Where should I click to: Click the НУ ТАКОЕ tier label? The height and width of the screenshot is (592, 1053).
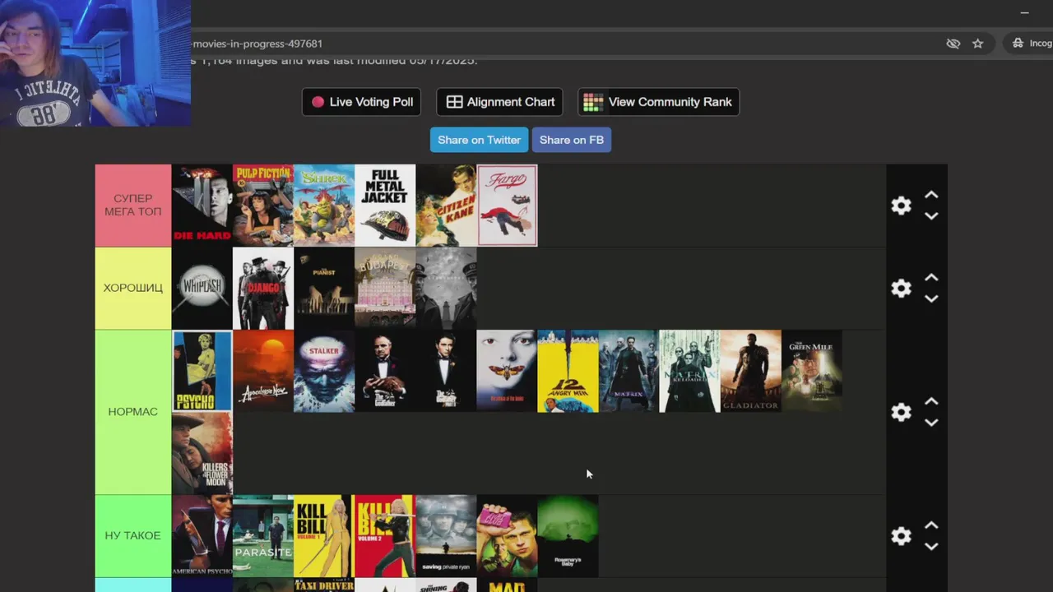point(132,536)
